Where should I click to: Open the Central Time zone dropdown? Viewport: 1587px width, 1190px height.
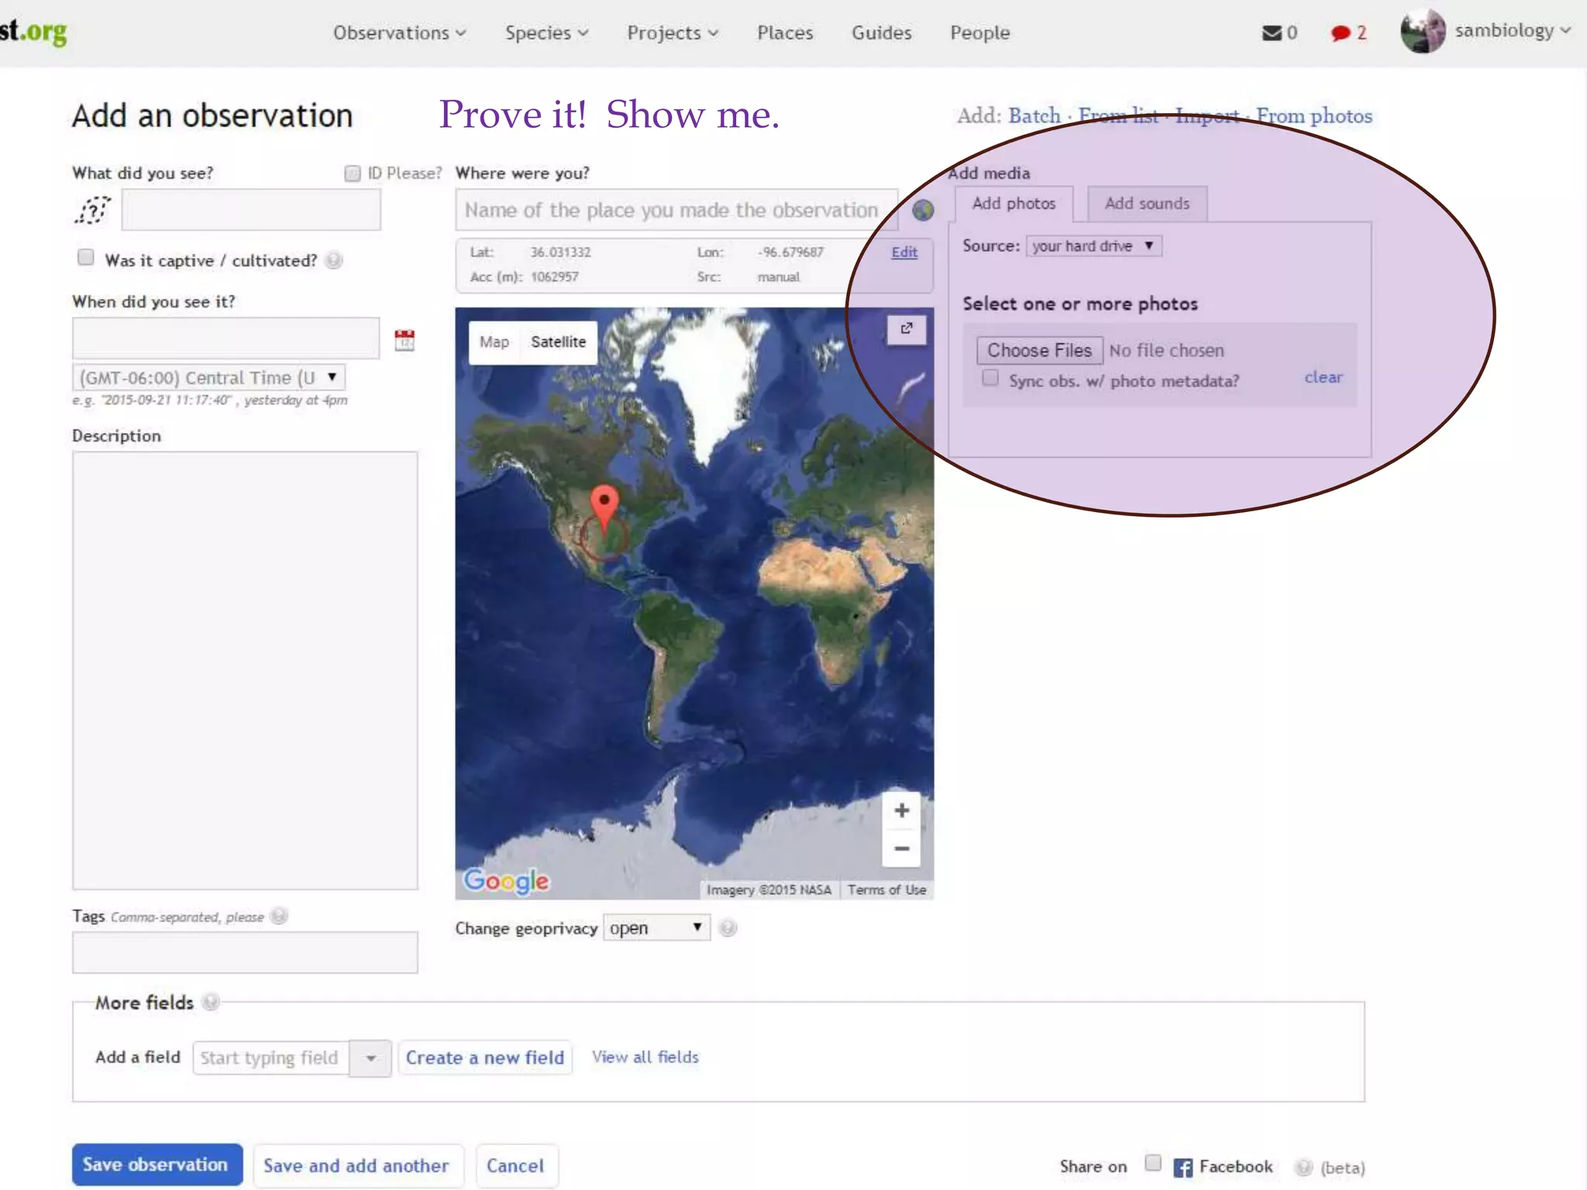click(x=208, y=377)
